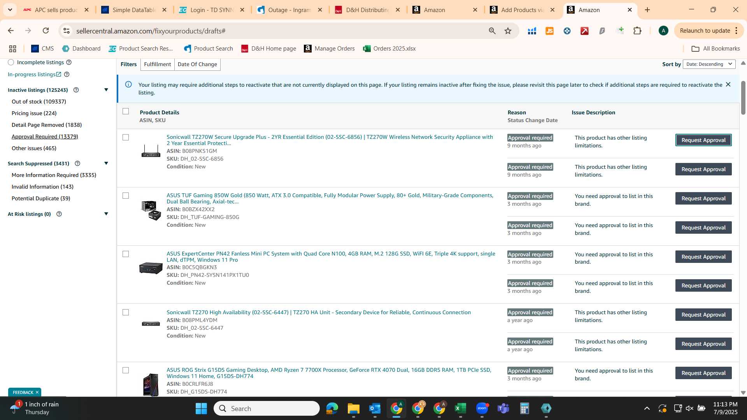Open the help icon beside At Risk listings
The width and height of the screenshot is (747, 420).
pos(59,214)
